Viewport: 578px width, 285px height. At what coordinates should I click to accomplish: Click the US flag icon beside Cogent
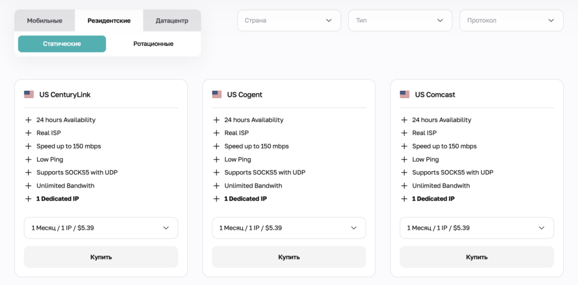pos(217,95)
